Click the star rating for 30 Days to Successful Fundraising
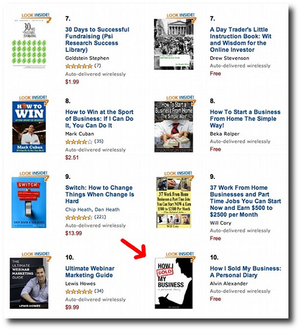301x331 pixels. [x=79, y=66]
